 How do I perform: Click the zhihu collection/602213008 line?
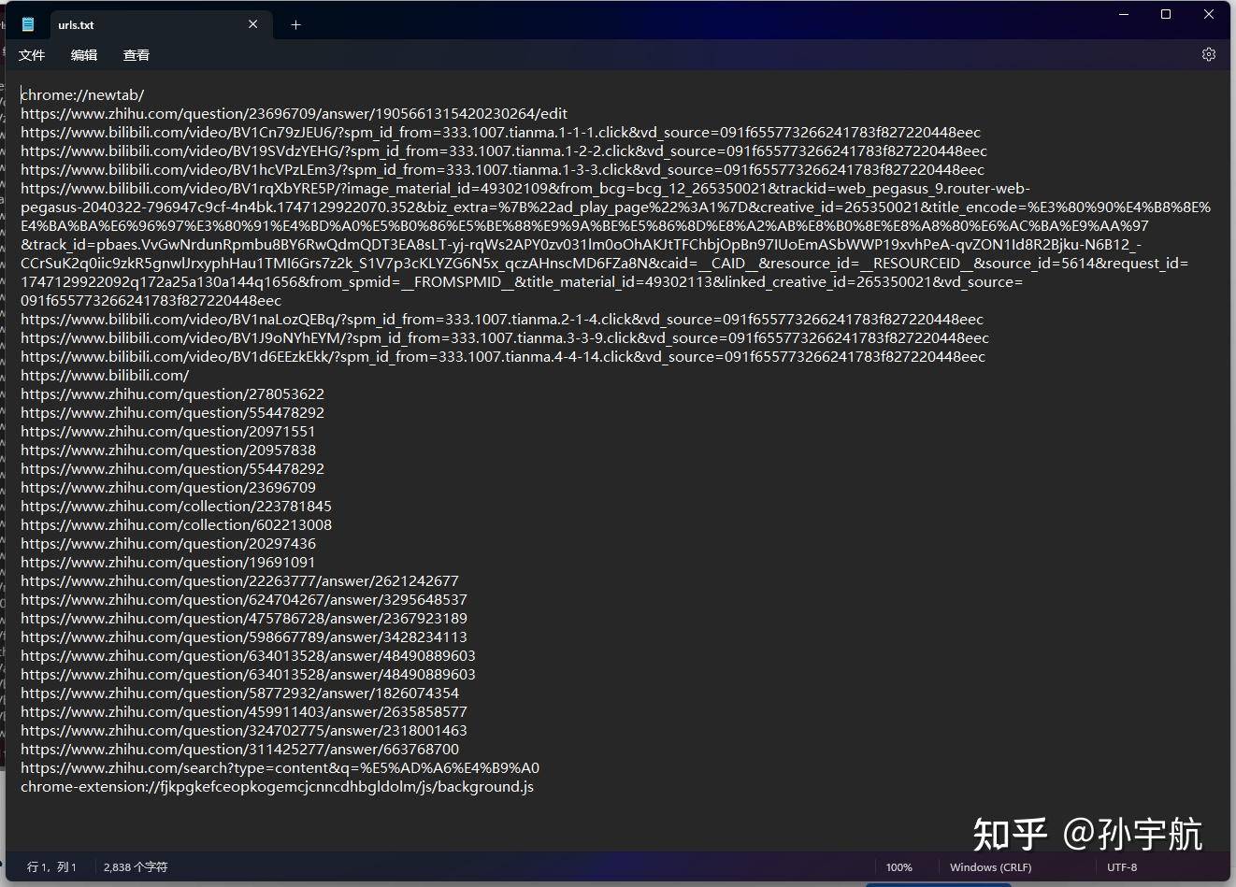click(x=176, y=524)
